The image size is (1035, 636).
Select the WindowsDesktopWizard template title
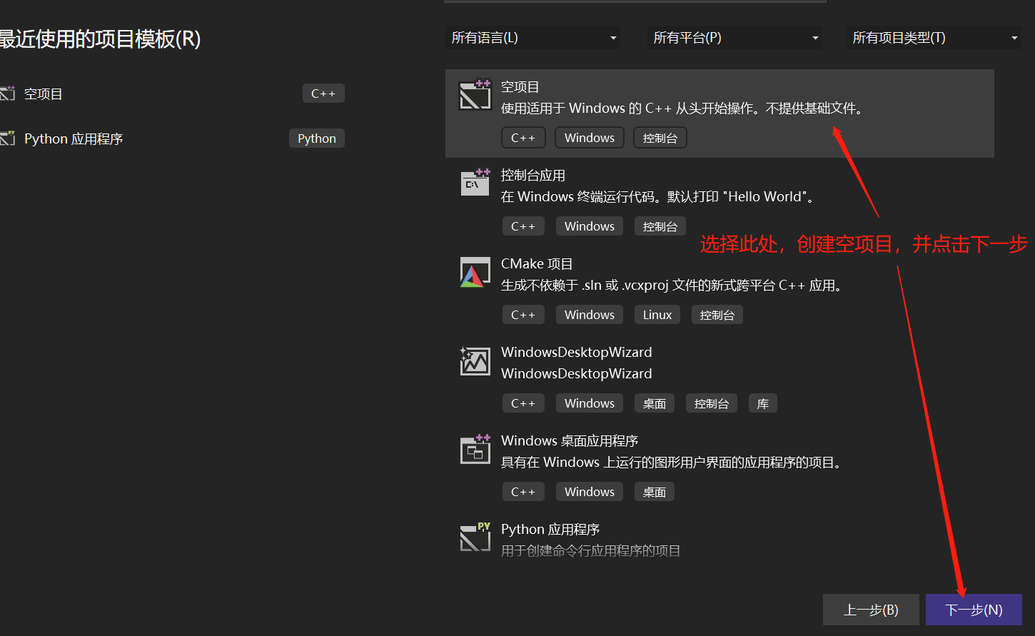pos(576,352)
